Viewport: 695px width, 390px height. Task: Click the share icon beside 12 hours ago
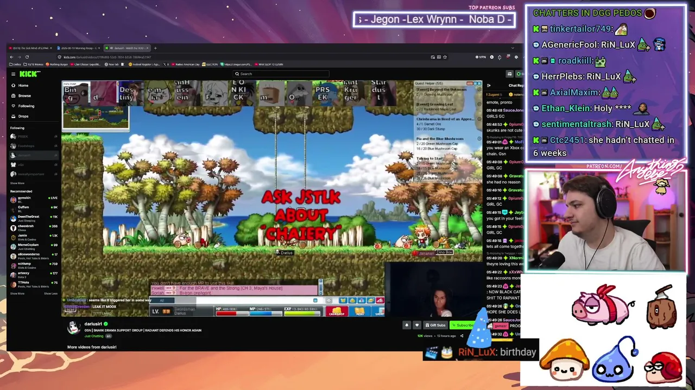coord(462,336)
